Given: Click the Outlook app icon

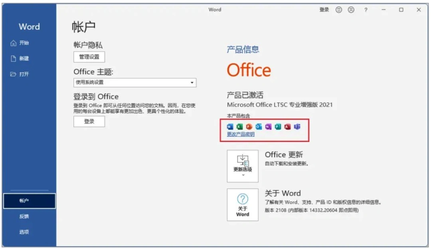Looking at the screenshot, I should (x=259, y=127).
